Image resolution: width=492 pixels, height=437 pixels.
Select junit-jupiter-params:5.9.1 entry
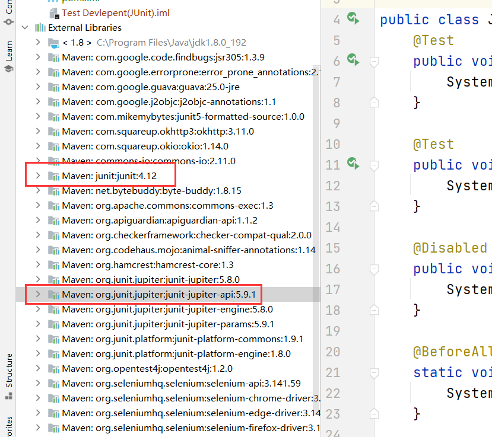(168, 324)
